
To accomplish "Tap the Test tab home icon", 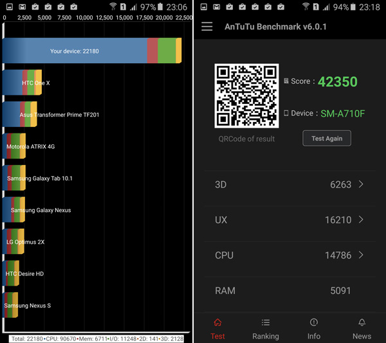I will pos(217,322).
